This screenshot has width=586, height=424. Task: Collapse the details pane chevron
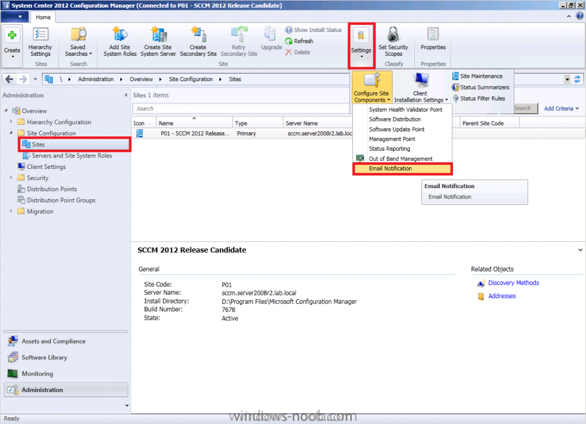580,250
